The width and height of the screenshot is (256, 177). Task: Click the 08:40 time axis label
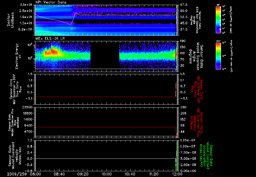point(59,174)
